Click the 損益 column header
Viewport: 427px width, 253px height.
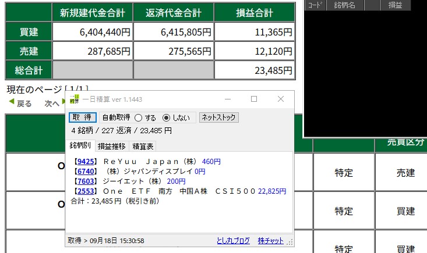(x=395, y=5)
